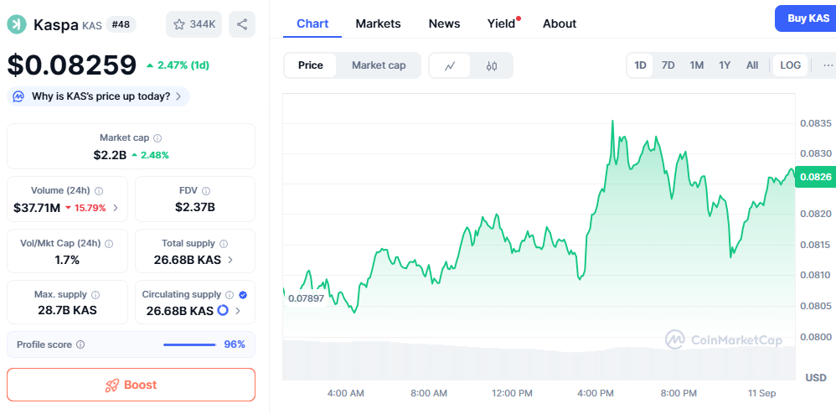Click the Profile score info icon
Screen dimensions: 836x414
click(x=80, y=344)
